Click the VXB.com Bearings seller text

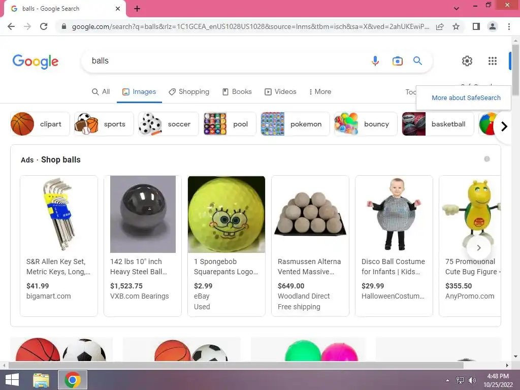pos(139,296)
